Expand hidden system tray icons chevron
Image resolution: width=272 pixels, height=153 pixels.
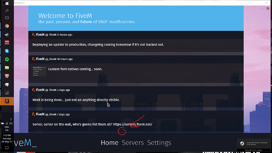coord(11,119)
